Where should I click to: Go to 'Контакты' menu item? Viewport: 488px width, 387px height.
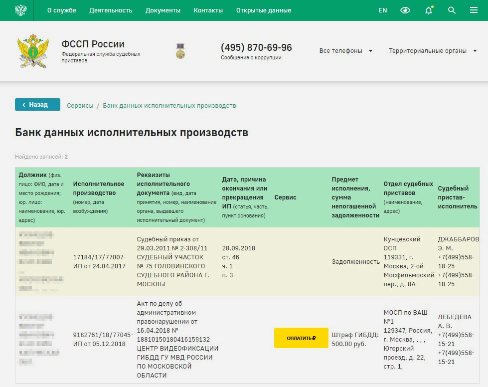[x=208, y=10]
